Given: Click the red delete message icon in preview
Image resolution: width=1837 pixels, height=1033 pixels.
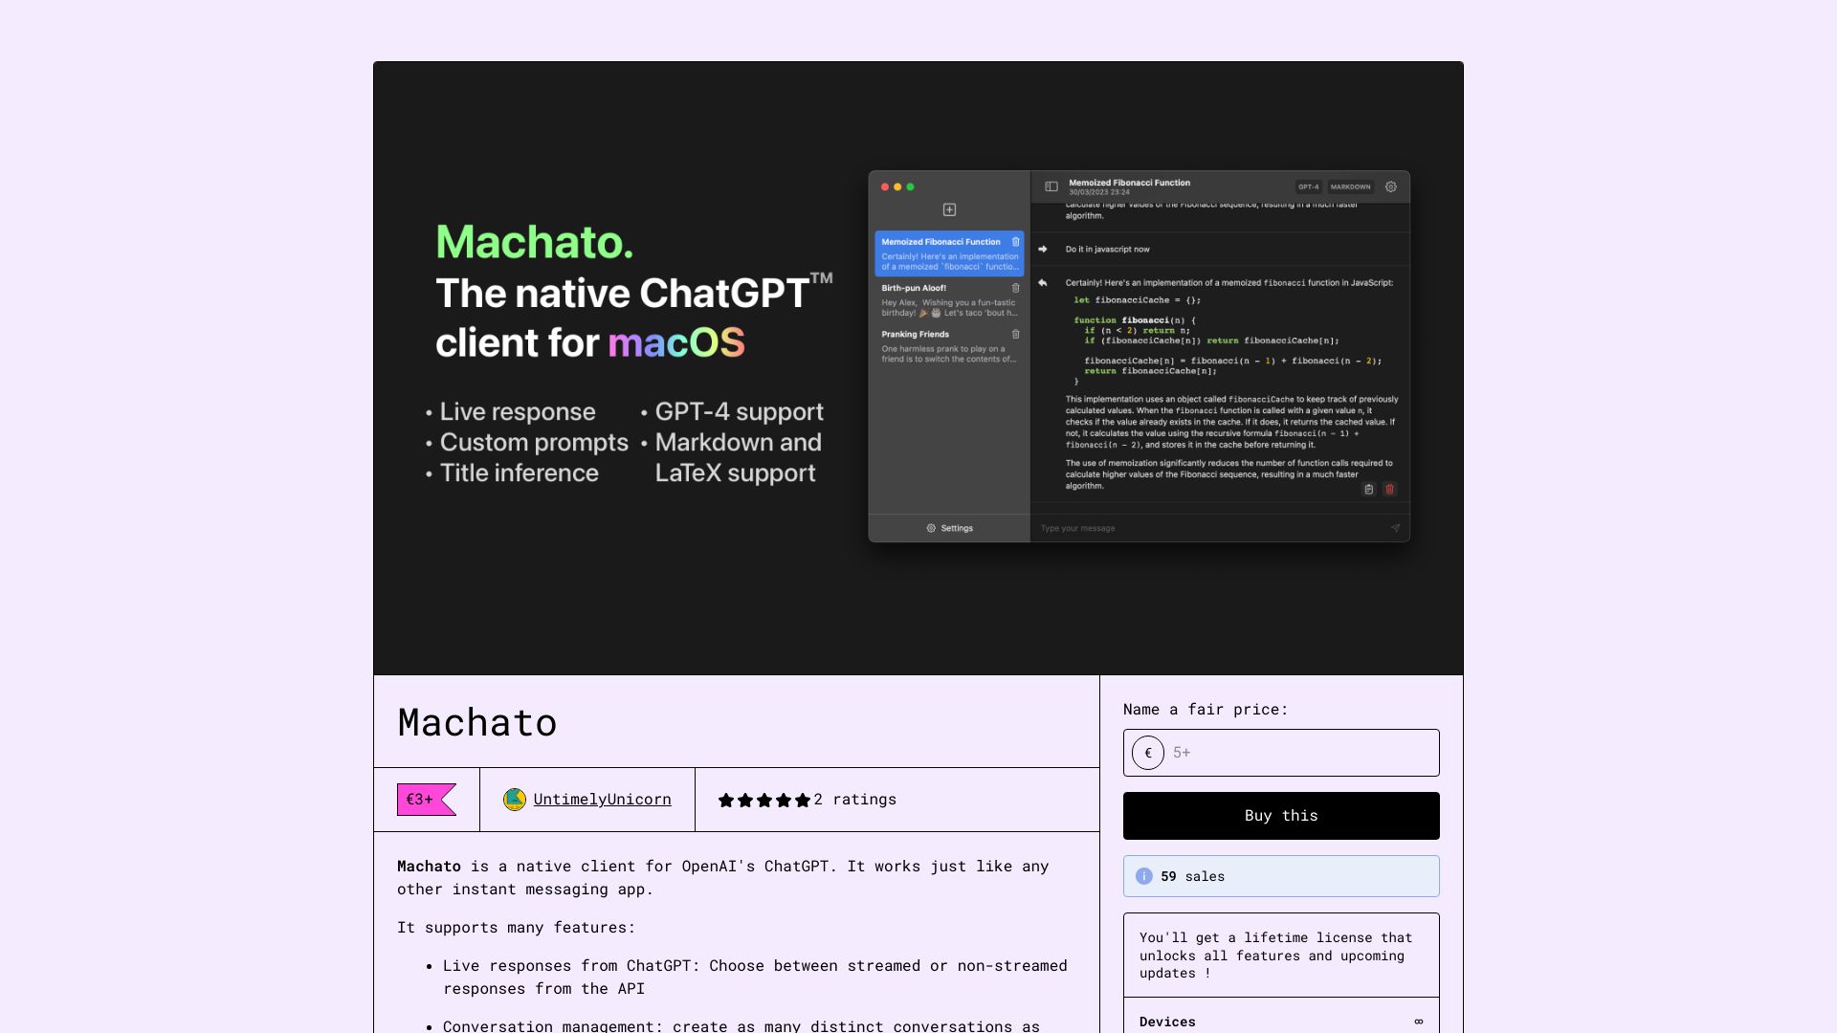Looking at the screenshot, I should (x=1390, y=489).
